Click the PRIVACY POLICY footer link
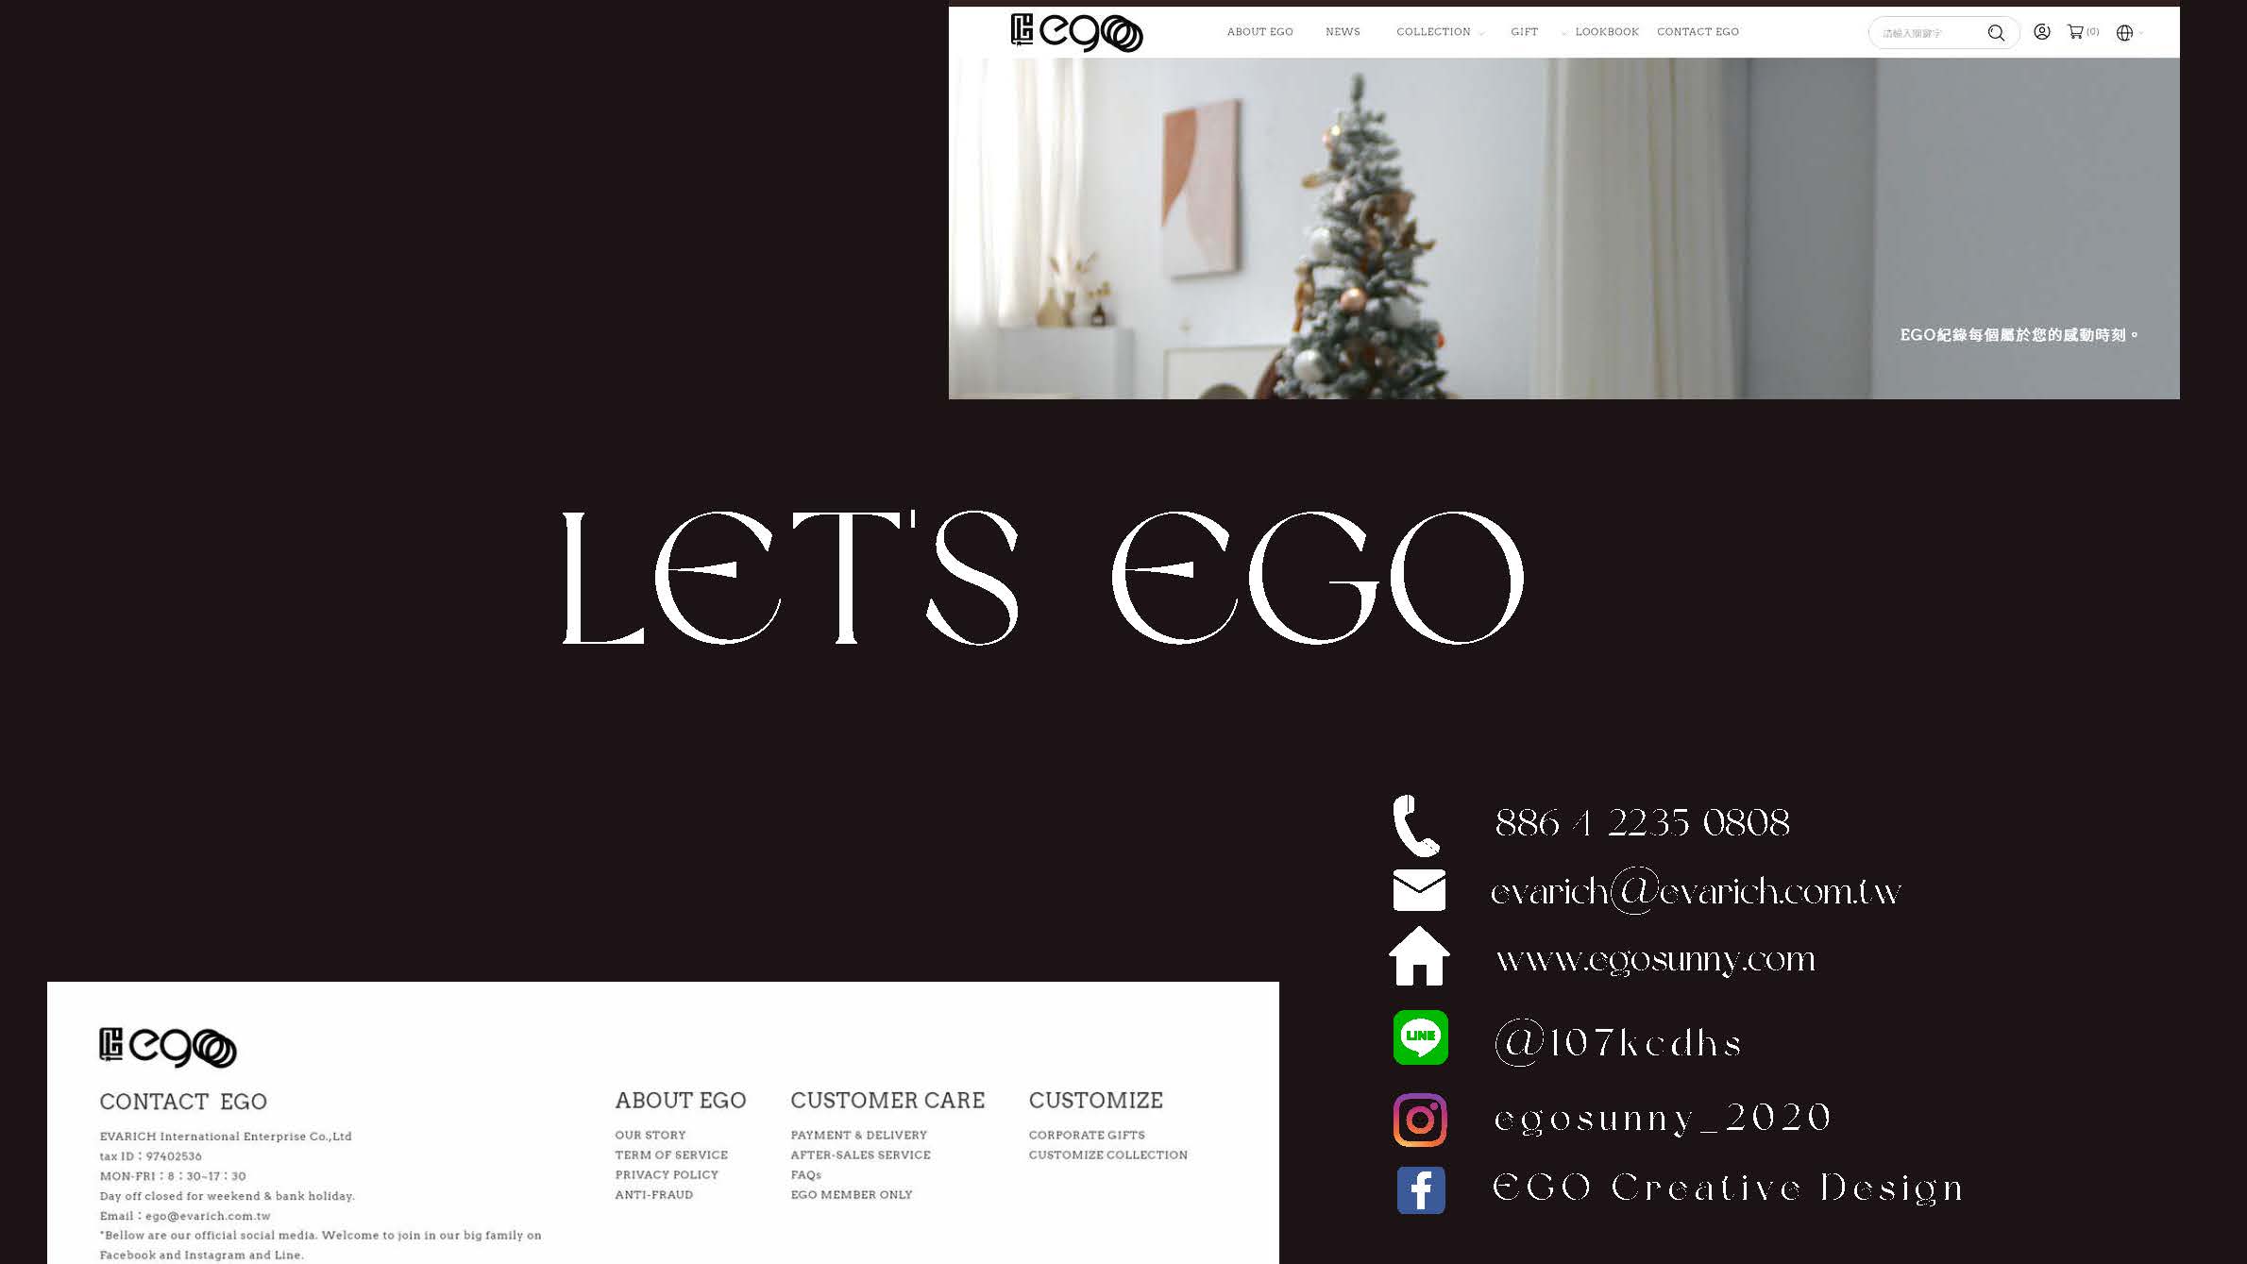The height and width of the screenshot is (1264, 2247). (667, 1174)
